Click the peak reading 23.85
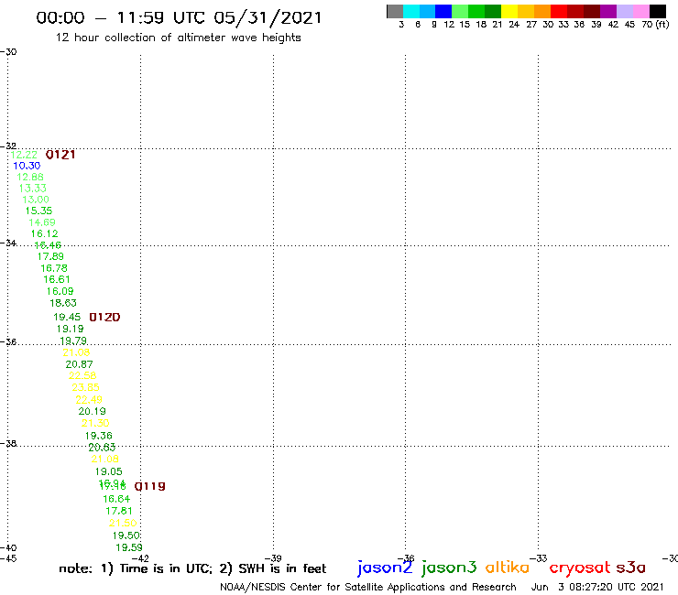678x595 pixels. tap(85, 387)
